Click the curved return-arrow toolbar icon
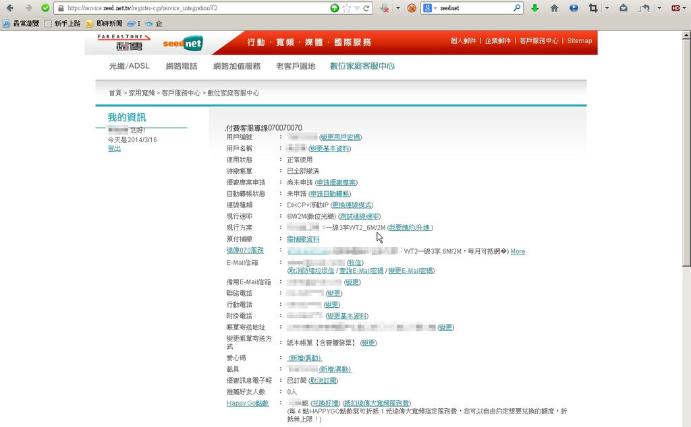Viewport: 691px width, 427px height. point(644,8)
